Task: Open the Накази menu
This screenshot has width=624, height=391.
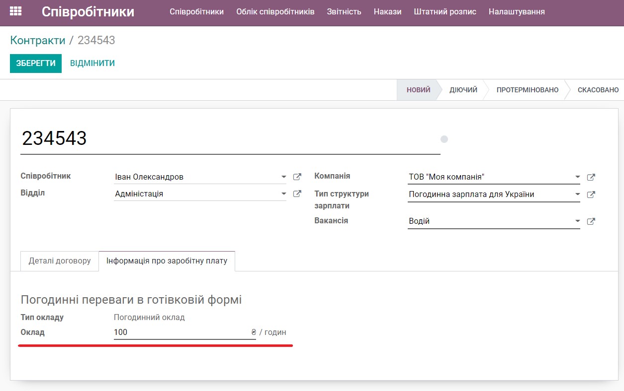Action: click(387, 11)
